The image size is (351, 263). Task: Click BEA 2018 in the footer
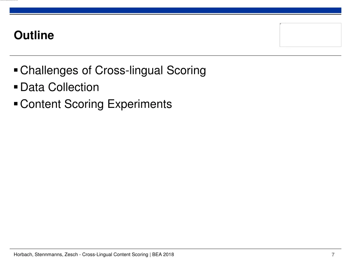(163, 254)
